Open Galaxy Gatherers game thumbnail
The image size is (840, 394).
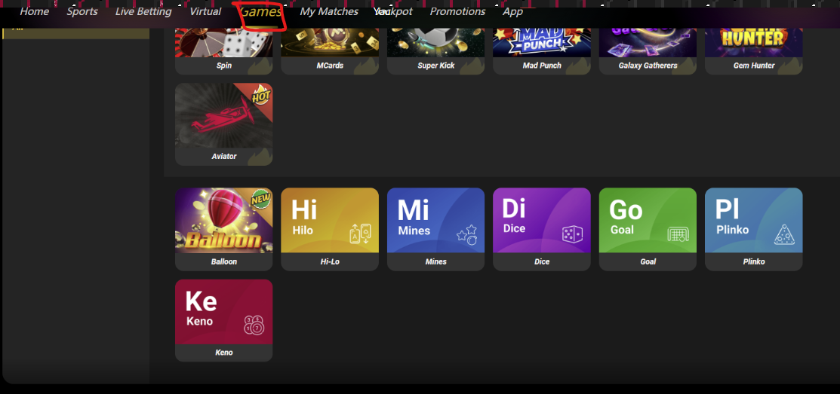point(648,44)
